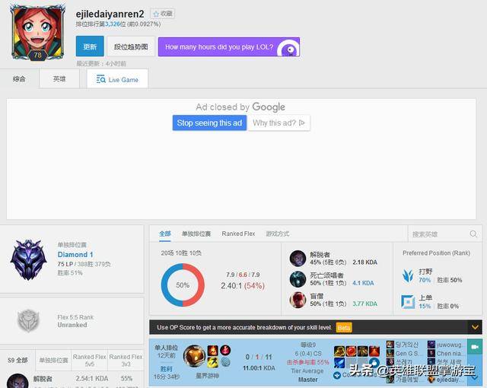The image size is (487, 388).
Task: Click the 解脱者 champion portrait in recent stats
Action: click(x=298, y=258)
